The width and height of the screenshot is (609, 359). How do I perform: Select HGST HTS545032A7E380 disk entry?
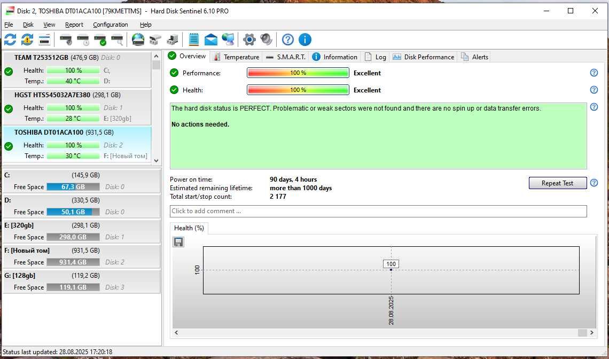77,107
